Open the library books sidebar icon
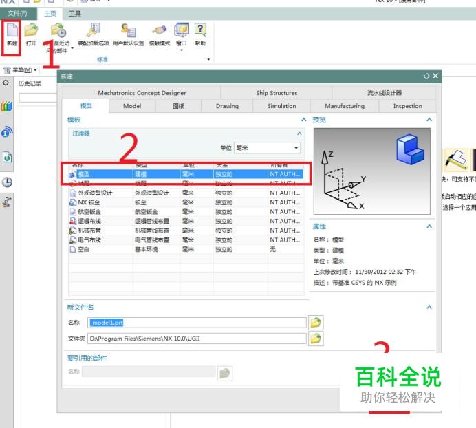The width and height of the screenshot is (476, 428). (x=7, y=107)
